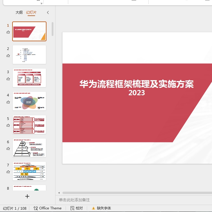The height and width of the screenshot is (212, 212).
Task: Collapse the slide panel with the chevron
Action: [48, 12]
